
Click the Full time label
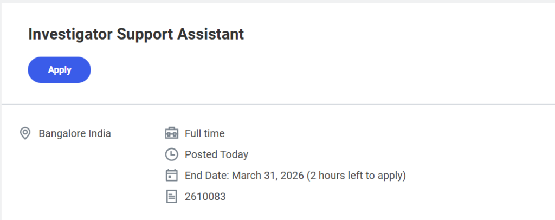[x=204, y=133]
